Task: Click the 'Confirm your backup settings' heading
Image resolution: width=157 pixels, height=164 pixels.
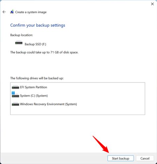Action: point(38,25)
